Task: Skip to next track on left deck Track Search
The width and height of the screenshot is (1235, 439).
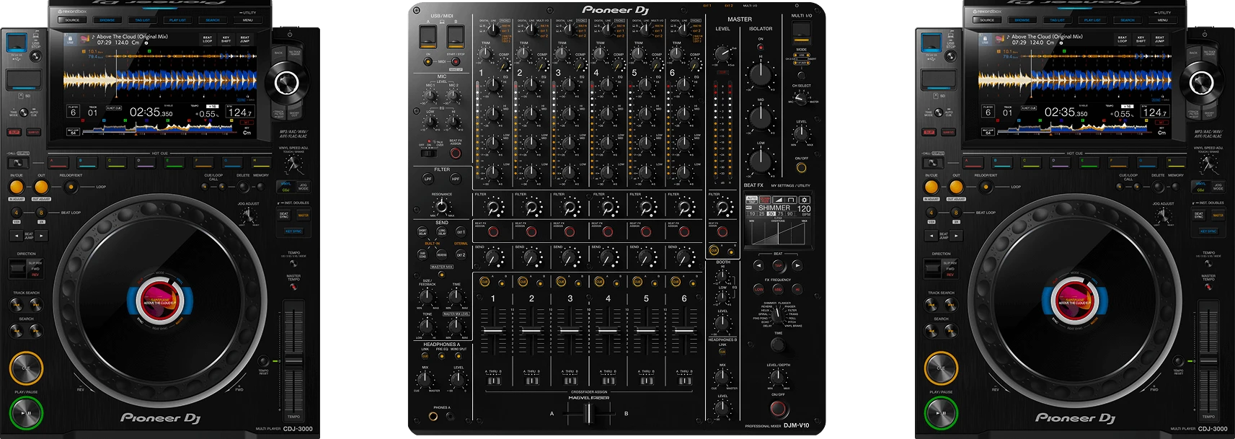Action: coord(35,305)
